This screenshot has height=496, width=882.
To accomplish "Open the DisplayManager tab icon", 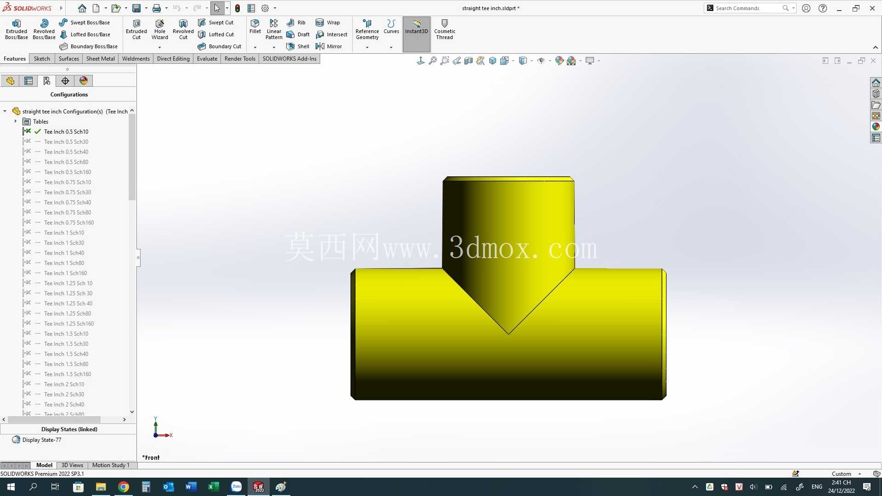I will pyautogui.click(x=84, y=81).
